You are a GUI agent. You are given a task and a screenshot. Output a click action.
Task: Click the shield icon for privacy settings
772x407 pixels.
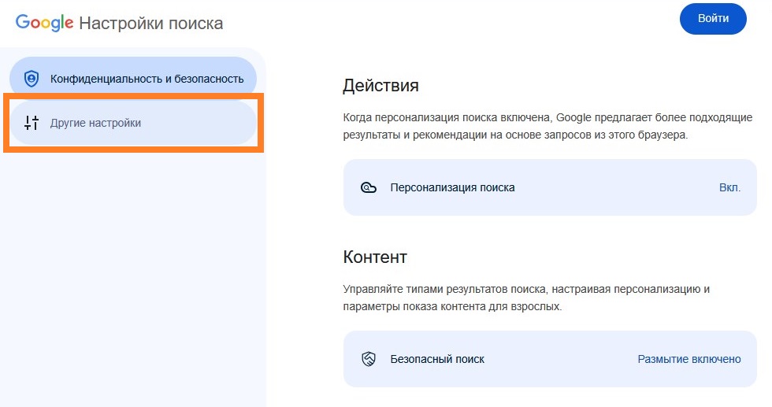coord(32,79)
